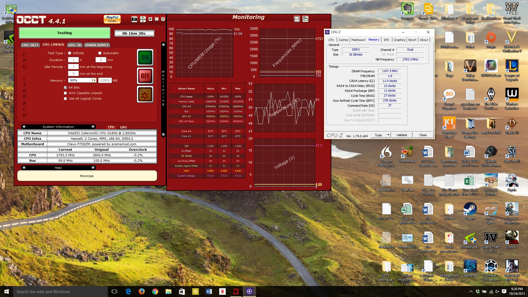Open the Valley Benchmark desktop icon
This screenshot has height=297, width=528.
[x=470, y=70]
